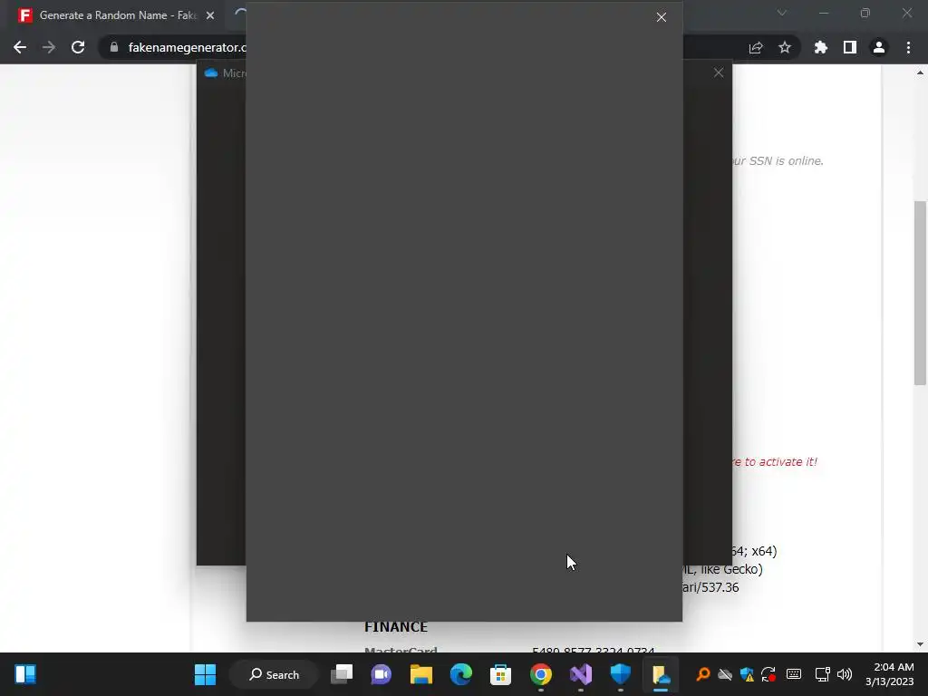The width and height of the screenshot is (928, 696).
Task: Open Chrome extensions puzzle icon
Action: [821, 47]
